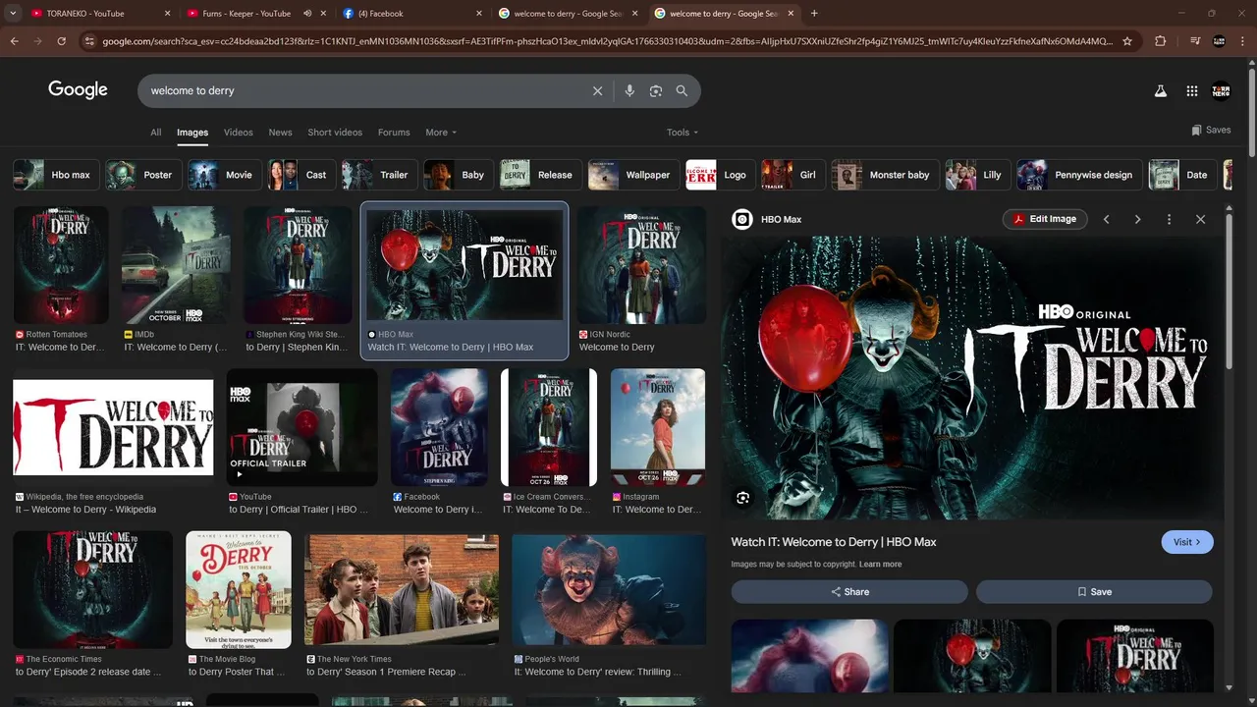This screenshot has height=707, width=1257.
Task: Open the HBO Max source name in preview
Action: [781, 219]
